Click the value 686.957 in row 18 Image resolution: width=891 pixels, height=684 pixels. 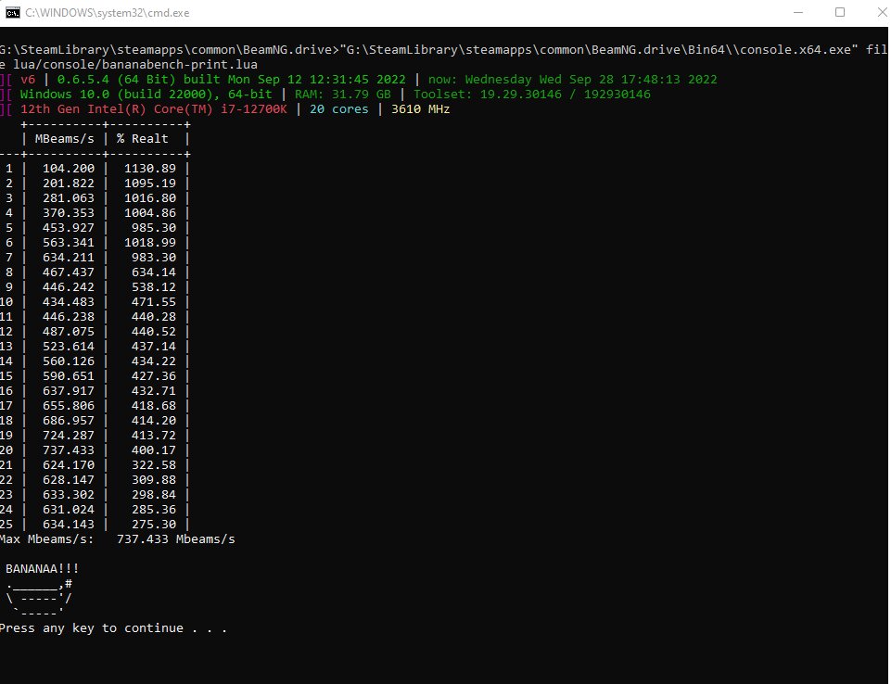pyautogui.click(x=69, y=421)
